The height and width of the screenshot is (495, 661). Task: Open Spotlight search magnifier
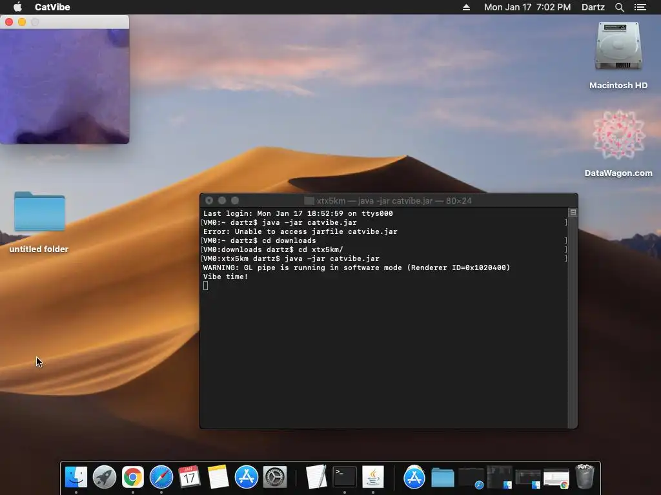coord(619,7)
